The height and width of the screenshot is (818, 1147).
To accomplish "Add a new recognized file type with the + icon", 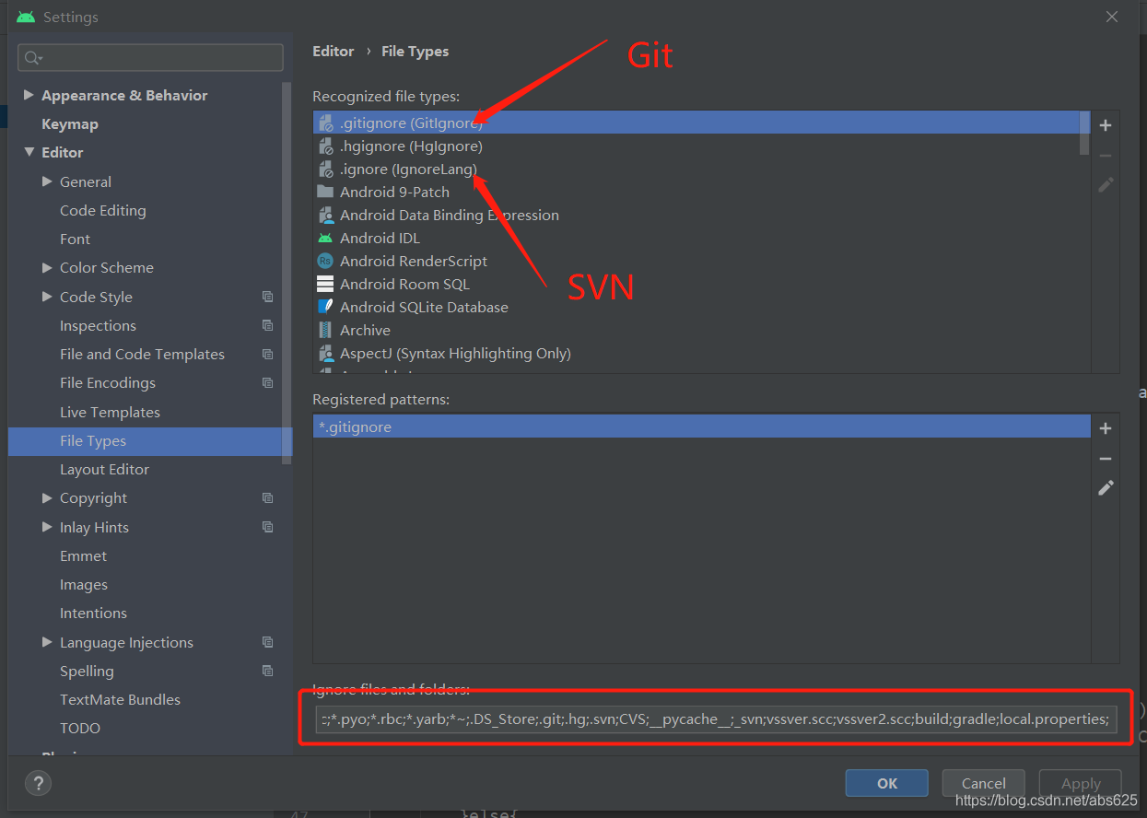I will 1105,124.
